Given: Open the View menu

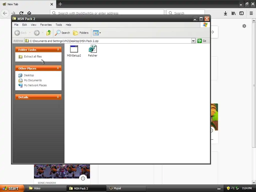Looking at the screenshot, I should point(34,25).
